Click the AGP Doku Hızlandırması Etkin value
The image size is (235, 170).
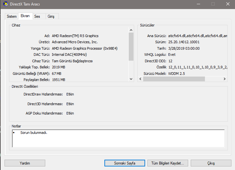tap(70, 113)
